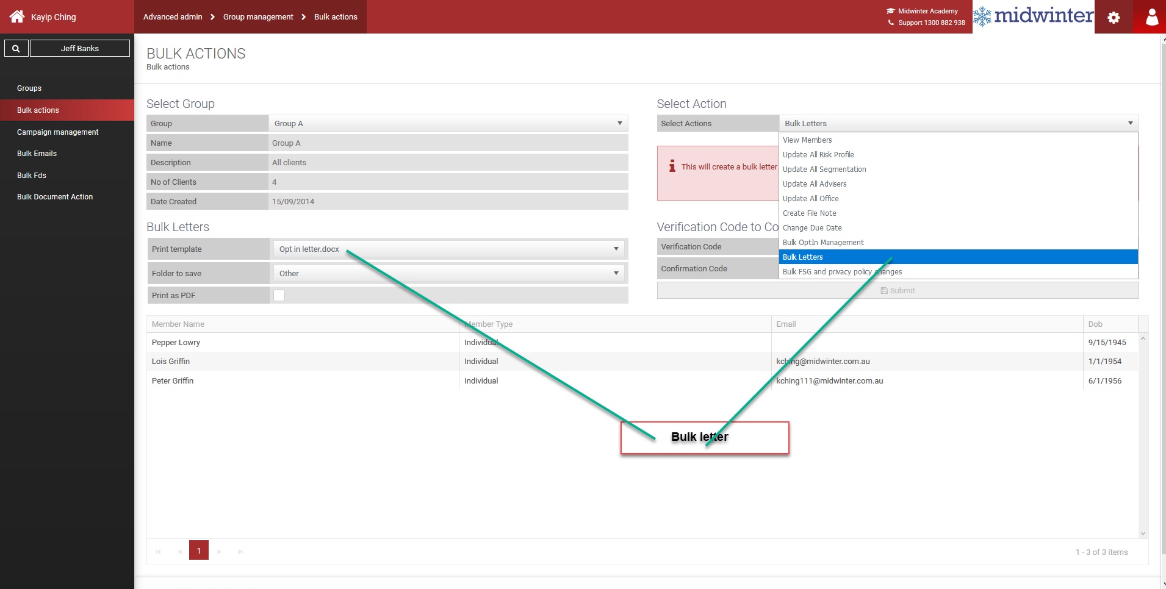Select the Lois Griffin row
The height and width of the screenshot is (589, 1166).
[642, 362]
